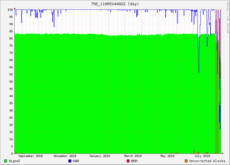The image size is (230, 165).
Task: Click the 'BER' legend label
Action: click(134, 161)
